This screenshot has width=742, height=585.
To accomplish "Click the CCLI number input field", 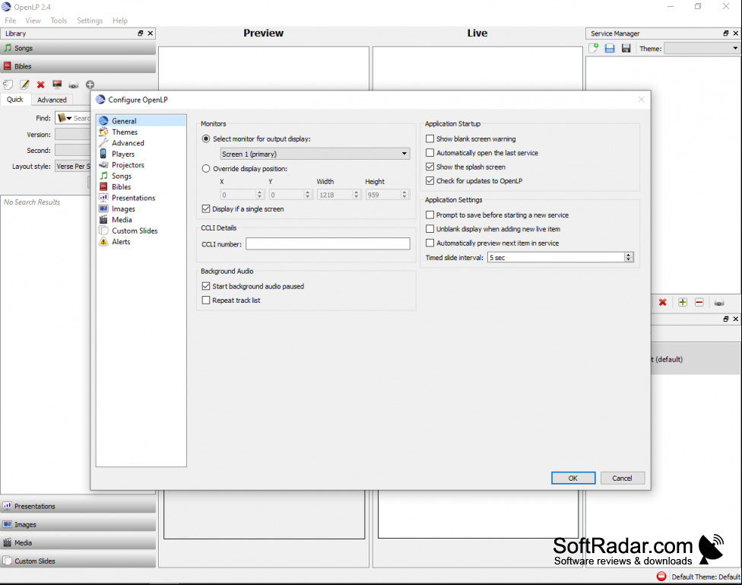I will (328, 243).
